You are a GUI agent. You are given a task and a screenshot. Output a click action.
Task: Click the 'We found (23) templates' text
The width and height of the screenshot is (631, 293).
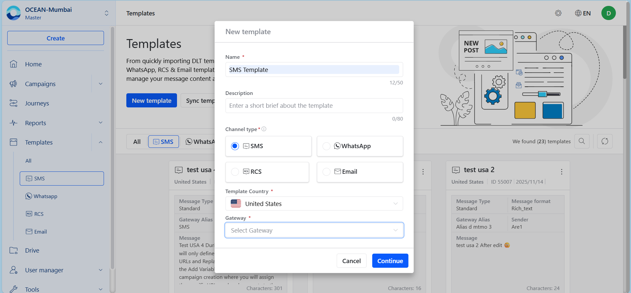click(x=542, y=141)
